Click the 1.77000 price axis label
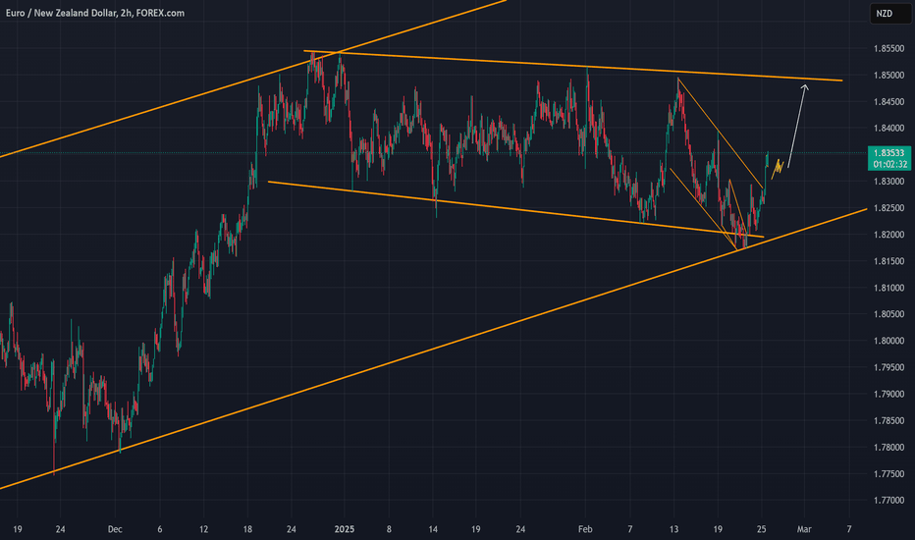The width and height of the screenshot is (915, 540). point(888,501)
